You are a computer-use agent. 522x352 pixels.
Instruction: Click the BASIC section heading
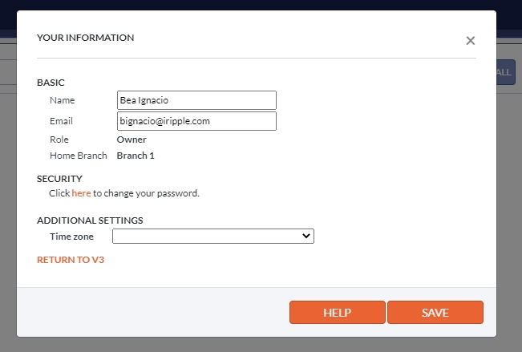click(x=51, y=83)
